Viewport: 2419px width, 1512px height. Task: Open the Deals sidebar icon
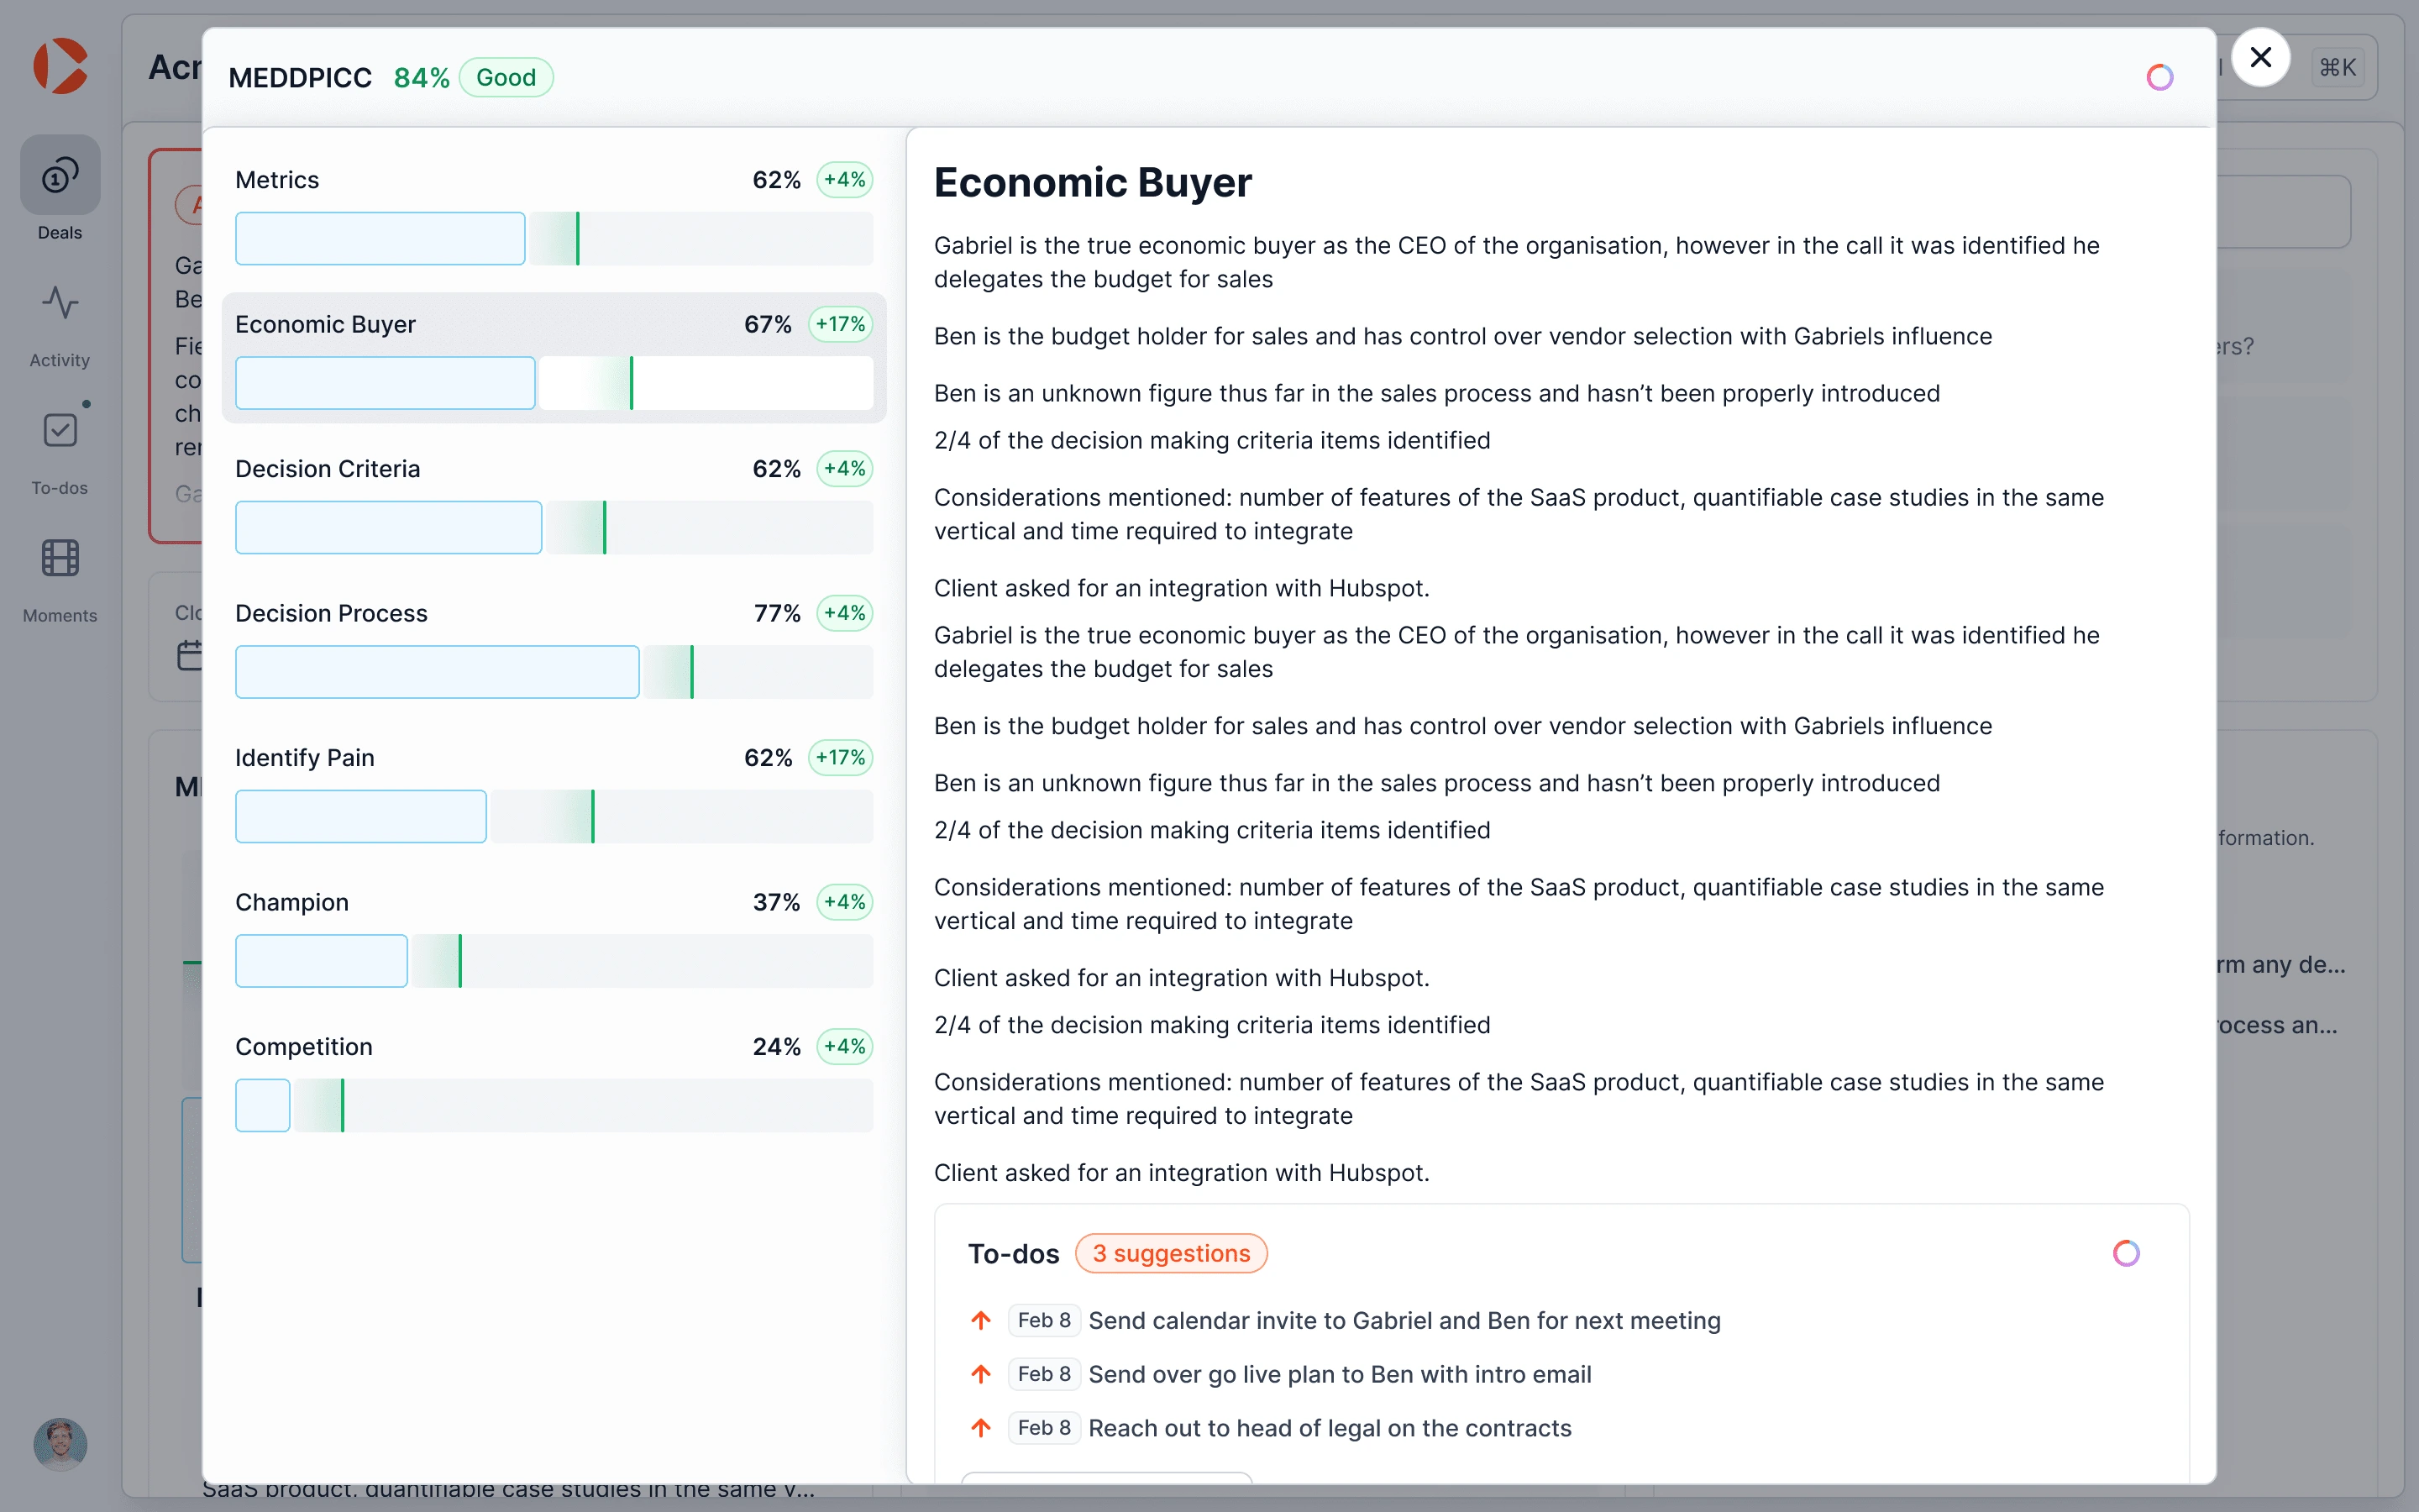[x=60, y=177]
